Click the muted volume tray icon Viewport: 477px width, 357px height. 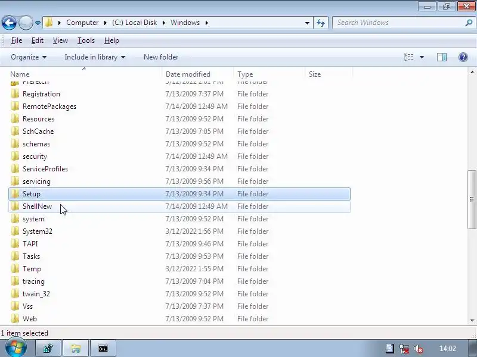pyautogui.click(x=419, y=349)
